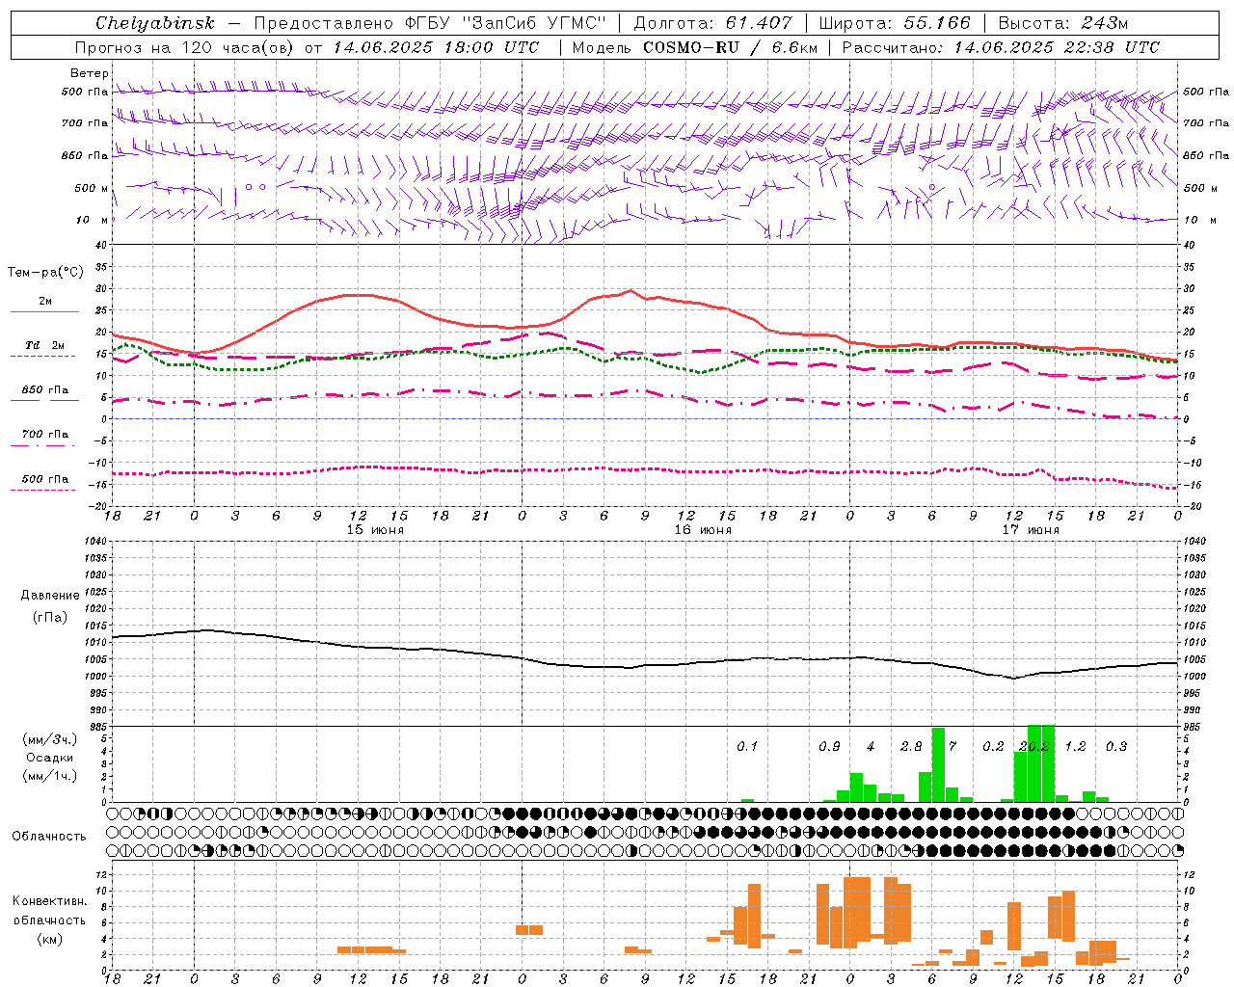Click the 20.2 precipitation total
The image size is (1234, 987).
click(1034, 747)
